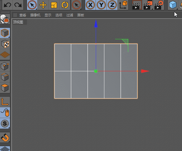Open the 查看 menu
Image resolution: width=182 pixels, height=151 pixels.
(x=23, y=15)
